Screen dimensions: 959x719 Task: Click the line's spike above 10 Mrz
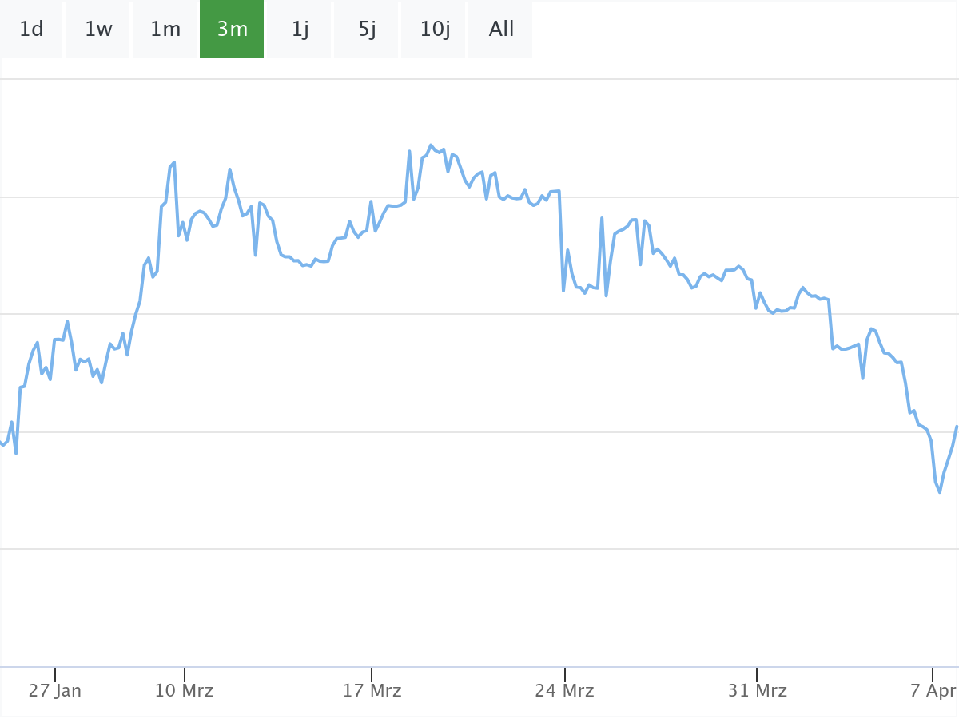(174, 163)
